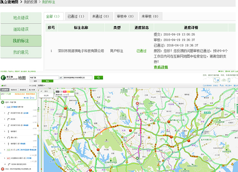The image size is (238, 172).
Task: Click the turn-right arrow icon in step 10
Action: point(9,164)
